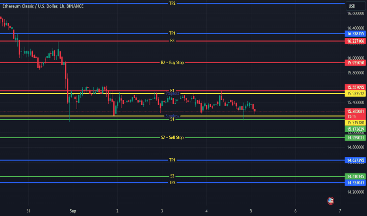Click the red 16.227106 price tag
This screenshot has width=367, height=216.
tap(355, 41)
